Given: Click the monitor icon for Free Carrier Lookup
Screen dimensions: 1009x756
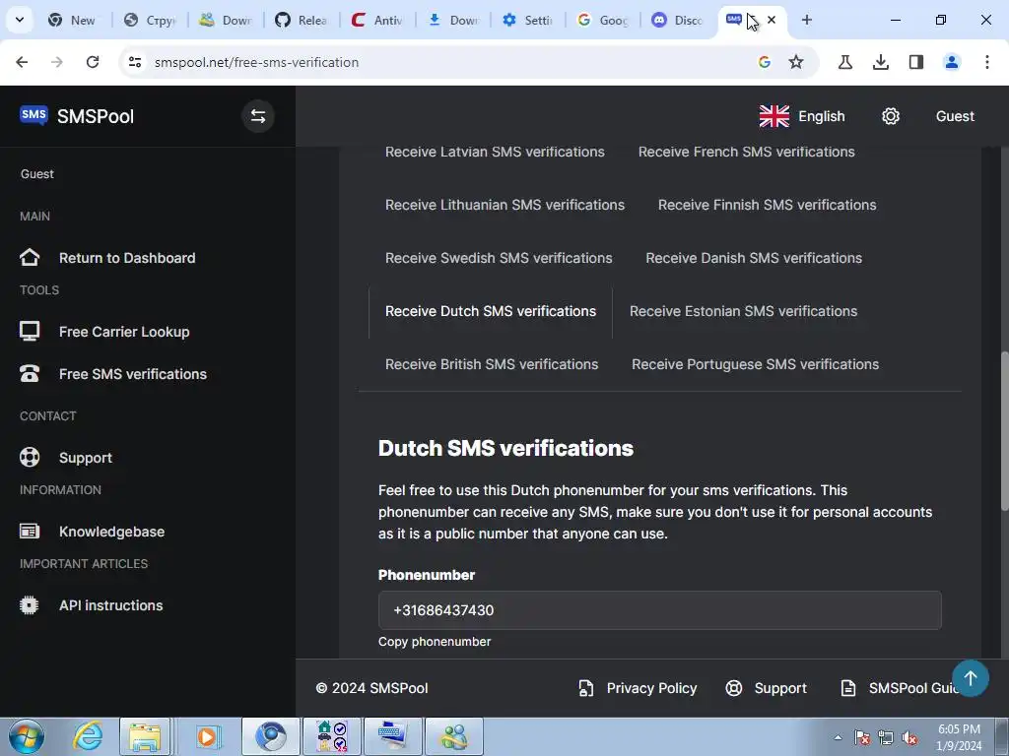Looking at the screenshot, I should 30,332.
